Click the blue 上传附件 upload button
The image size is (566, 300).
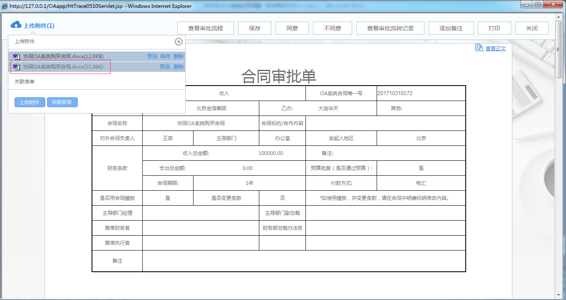point(30,102)
